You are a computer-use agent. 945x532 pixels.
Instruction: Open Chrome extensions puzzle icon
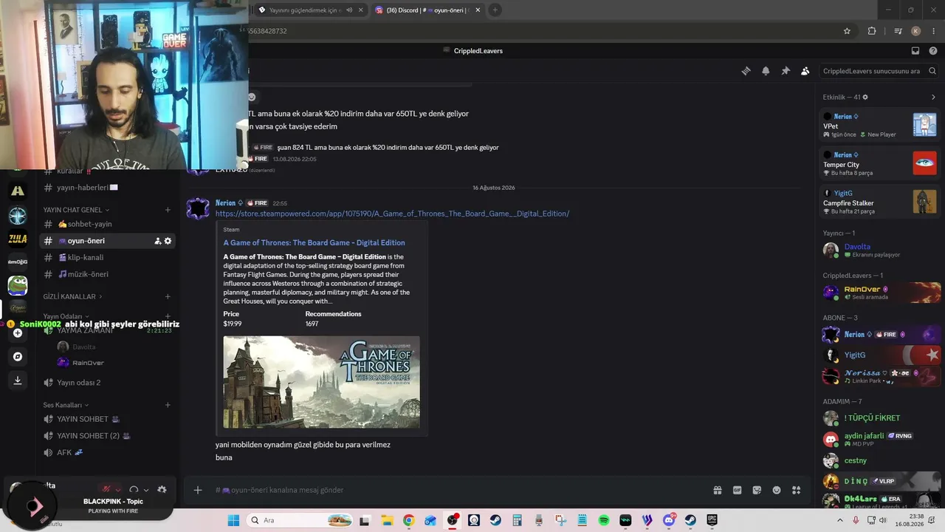pos(872,31)
